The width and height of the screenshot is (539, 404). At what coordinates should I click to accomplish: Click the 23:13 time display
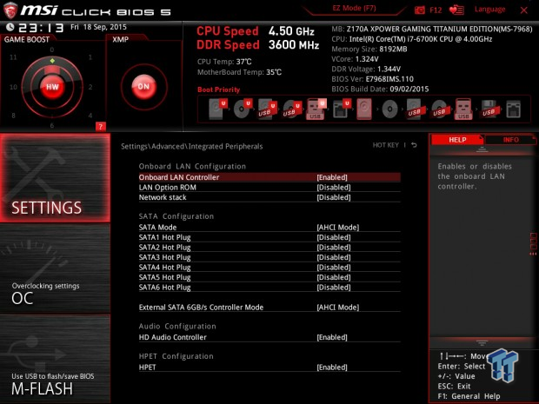pyautogui.click(x=41, y=28)
